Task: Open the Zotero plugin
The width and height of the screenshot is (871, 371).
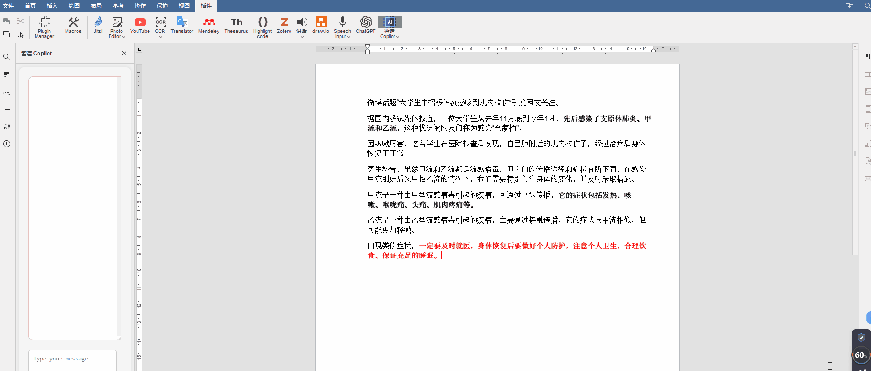Action: tap(284, 25)
